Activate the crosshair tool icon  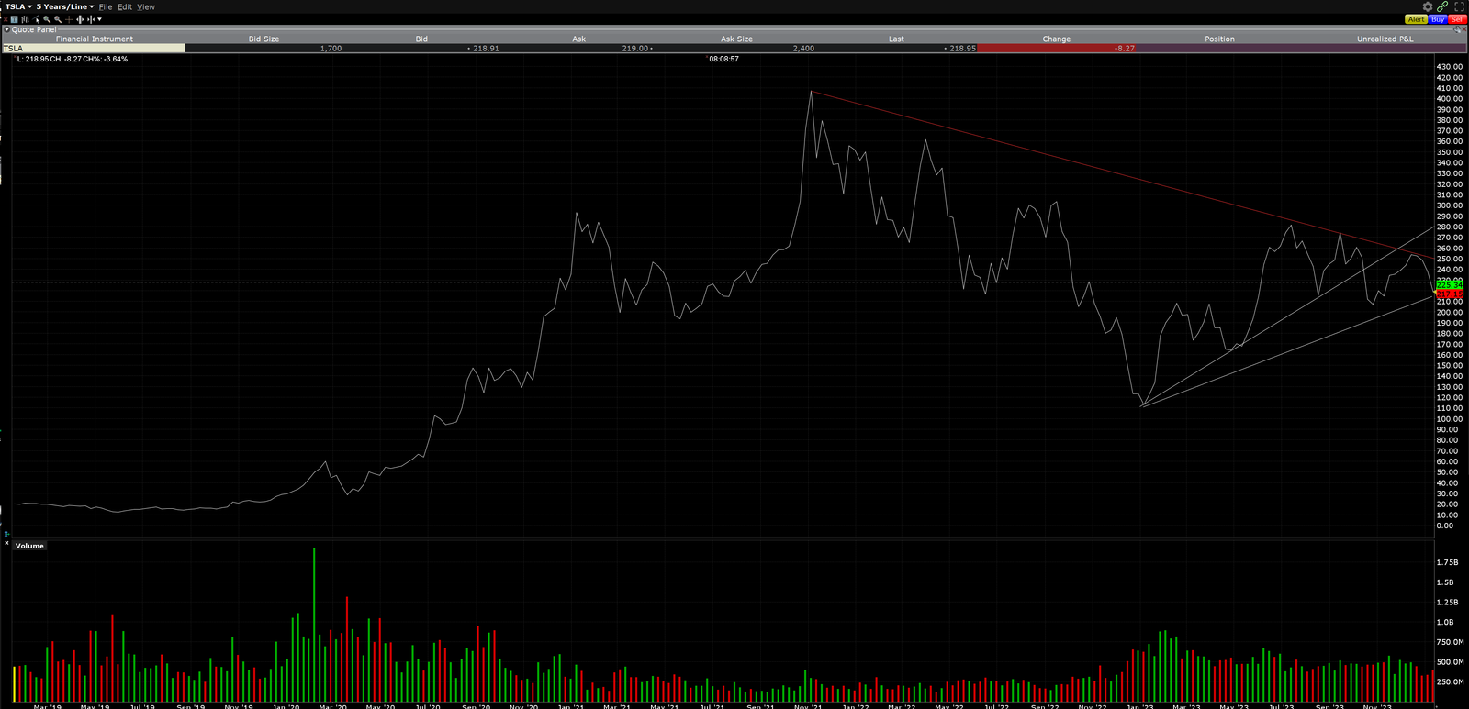[69, 19]
